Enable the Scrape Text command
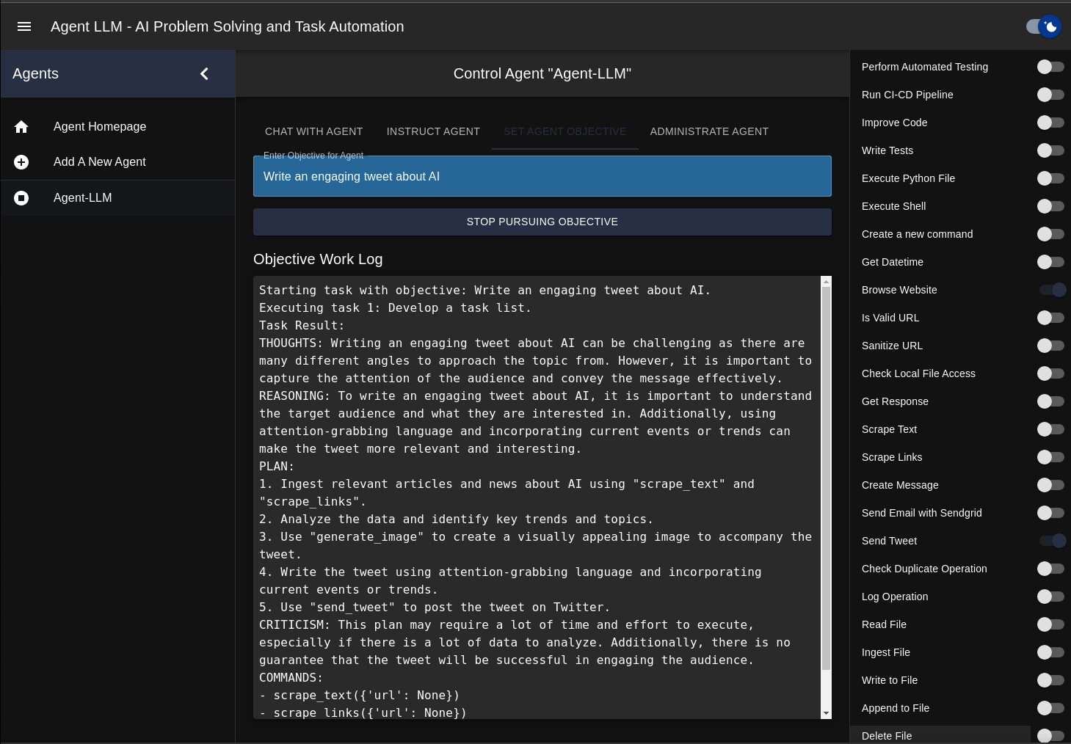1071x744 pixels. pos(1051,429)
